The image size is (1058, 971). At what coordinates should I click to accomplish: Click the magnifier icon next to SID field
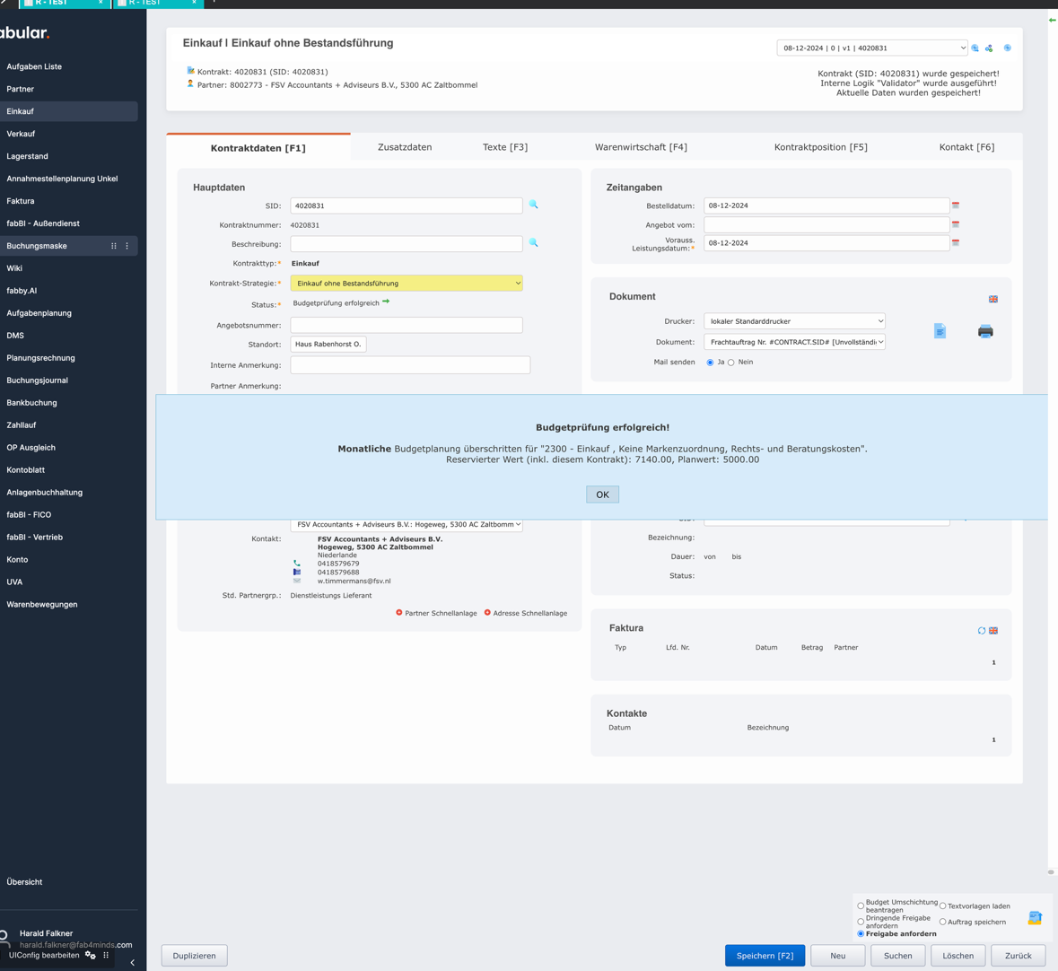point(533,205)
